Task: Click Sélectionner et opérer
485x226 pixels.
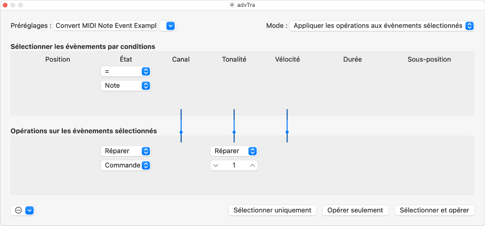Action: coord(434,210)
